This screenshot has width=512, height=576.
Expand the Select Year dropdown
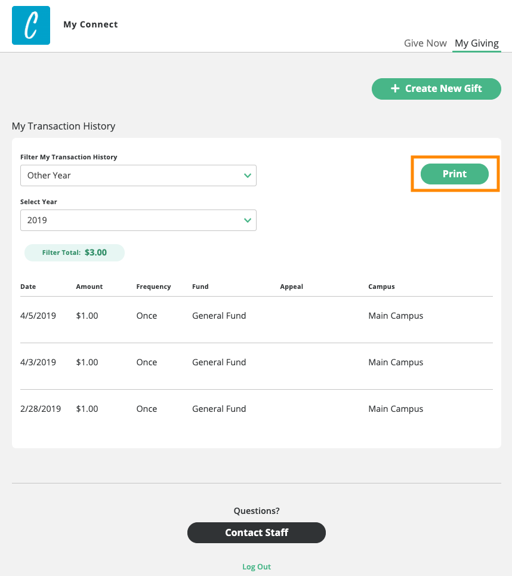pos(138,220)
